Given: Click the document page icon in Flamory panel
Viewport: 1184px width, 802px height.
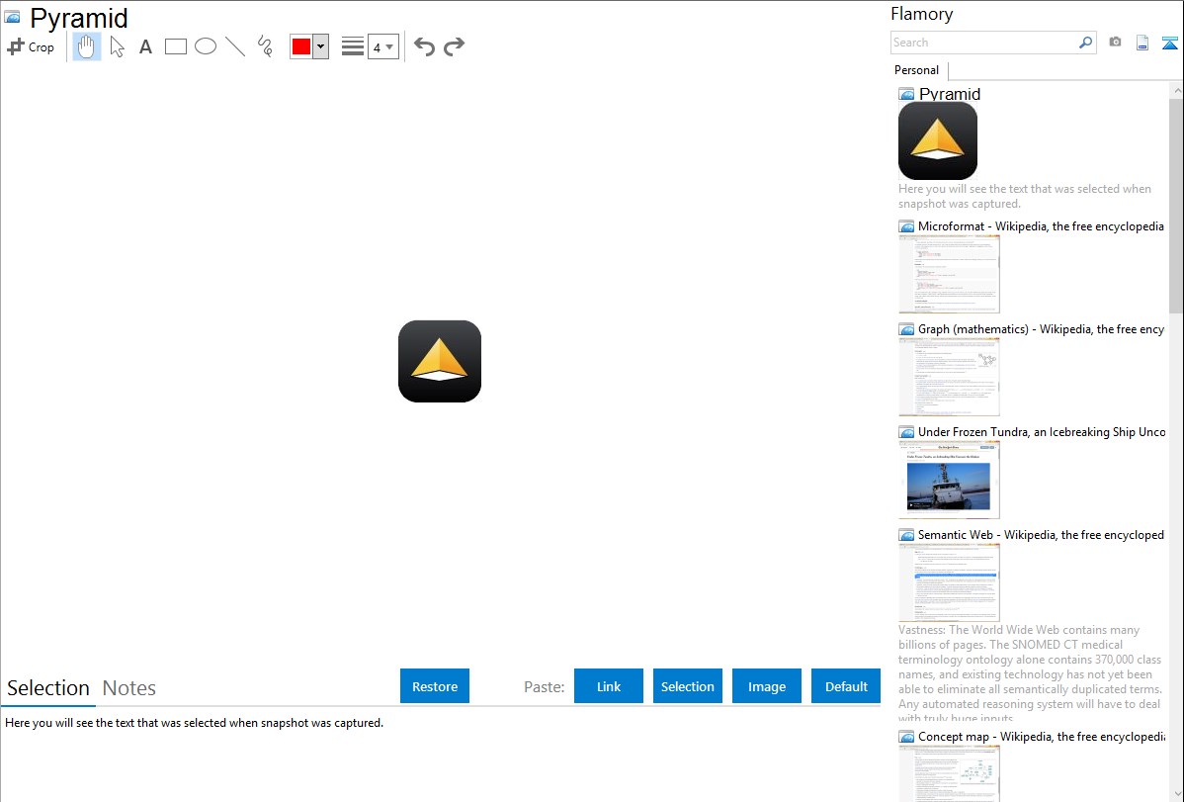Looking at the screenshot, I should 1142,43.
